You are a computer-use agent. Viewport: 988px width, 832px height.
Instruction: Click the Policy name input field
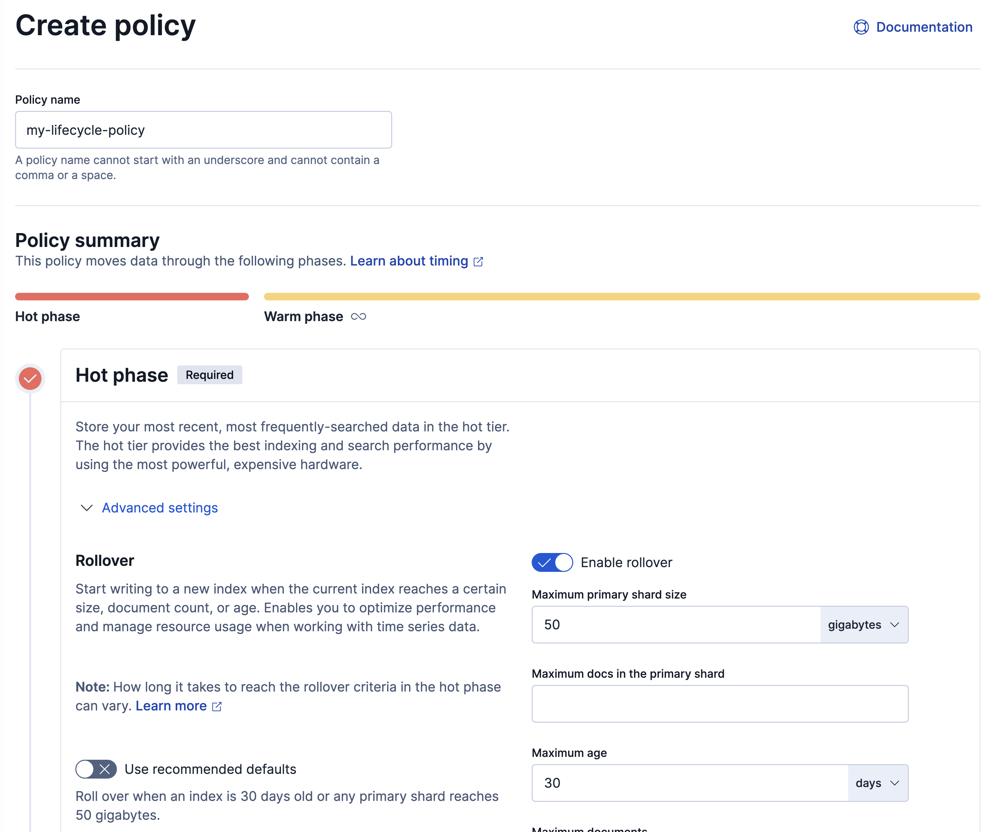203,130
